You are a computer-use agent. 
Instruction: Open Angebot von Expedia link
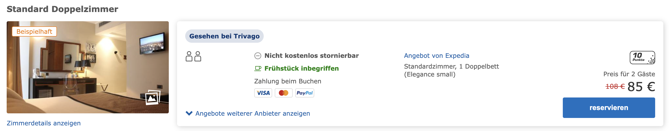coord(437,56)
